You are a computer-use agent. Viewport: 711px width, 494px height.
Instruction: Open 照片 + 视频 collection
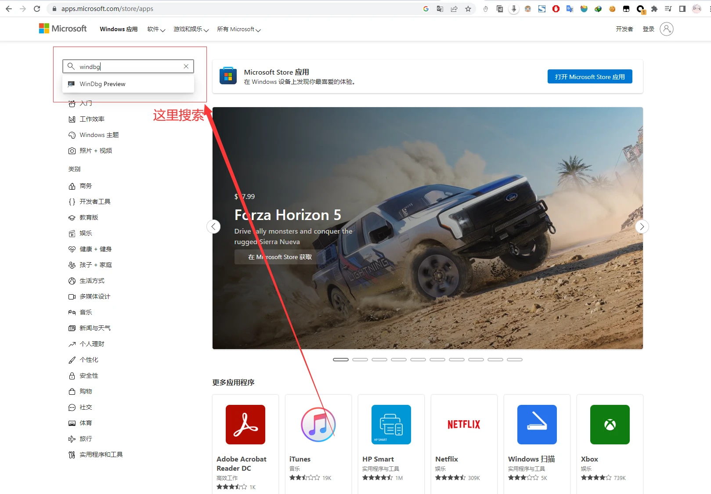(90, 151)
